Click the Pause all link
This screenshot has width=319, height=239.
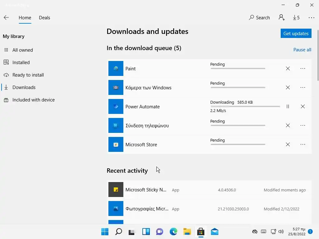302,50
